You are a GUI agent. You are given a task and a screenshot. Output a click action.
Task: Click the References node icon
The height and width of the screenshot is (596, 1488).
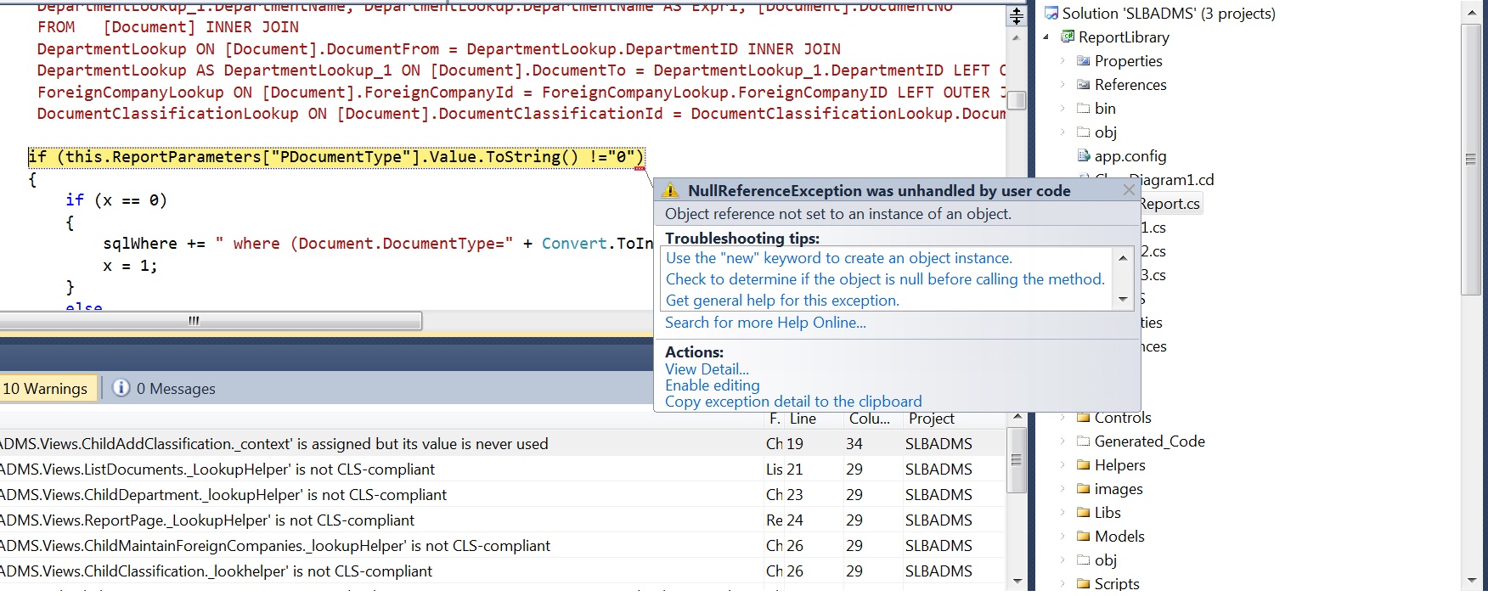[x=1083, y=84]
